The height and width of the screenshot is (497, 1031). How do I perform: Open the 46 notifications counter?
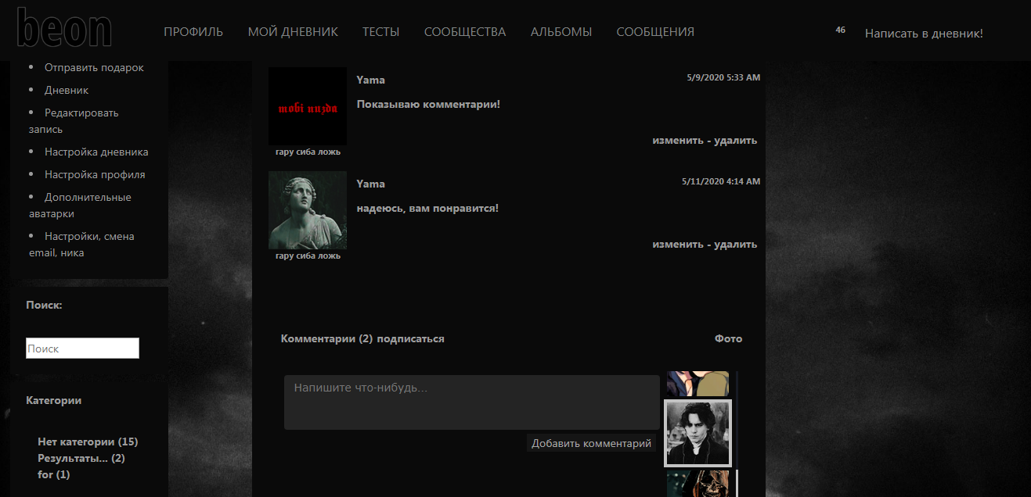(x=840, y=30)
